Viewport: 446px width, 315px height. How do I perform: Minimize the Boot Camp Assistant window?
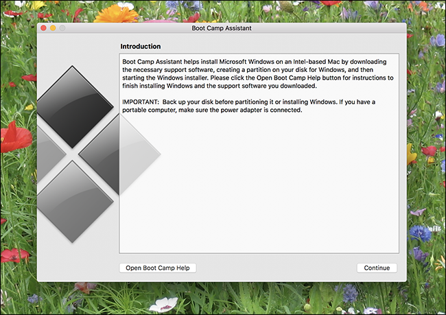53,28
